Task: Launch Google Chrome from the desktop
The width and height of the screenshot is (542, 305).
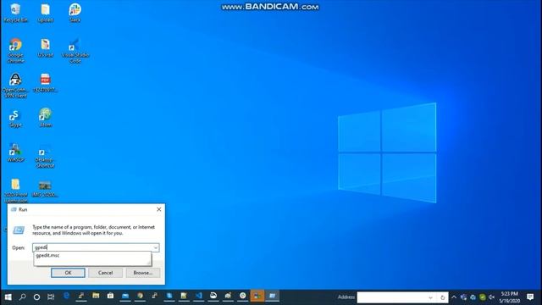Action: (x=15, y=51)
